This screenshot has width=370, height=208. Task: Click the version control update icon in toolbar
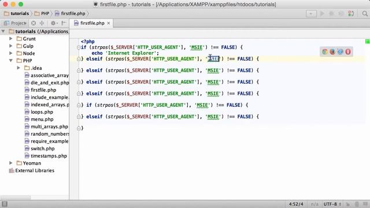(x=351, y=14)
